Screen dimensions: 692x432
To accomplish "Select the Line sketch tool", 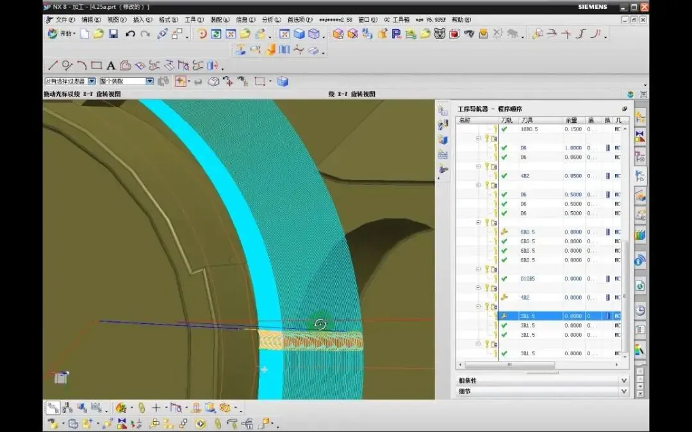I will pyautogui.click(x=53, y=65).
